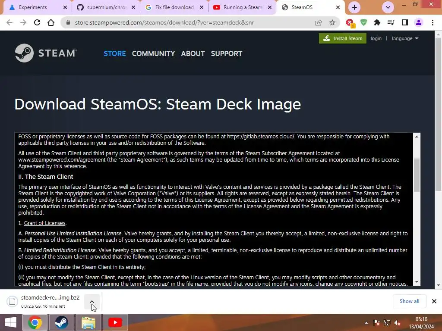Viewport: 442px width, 331px height.
Task: Click the page scrollbar down arrow
Action: (439, 285)
